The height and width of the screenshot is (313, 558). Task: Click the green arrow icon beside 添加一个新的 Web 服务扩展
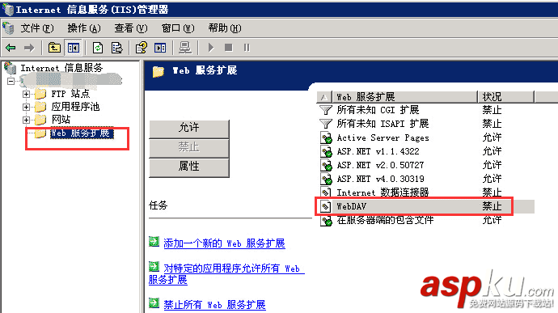(154, 242)
